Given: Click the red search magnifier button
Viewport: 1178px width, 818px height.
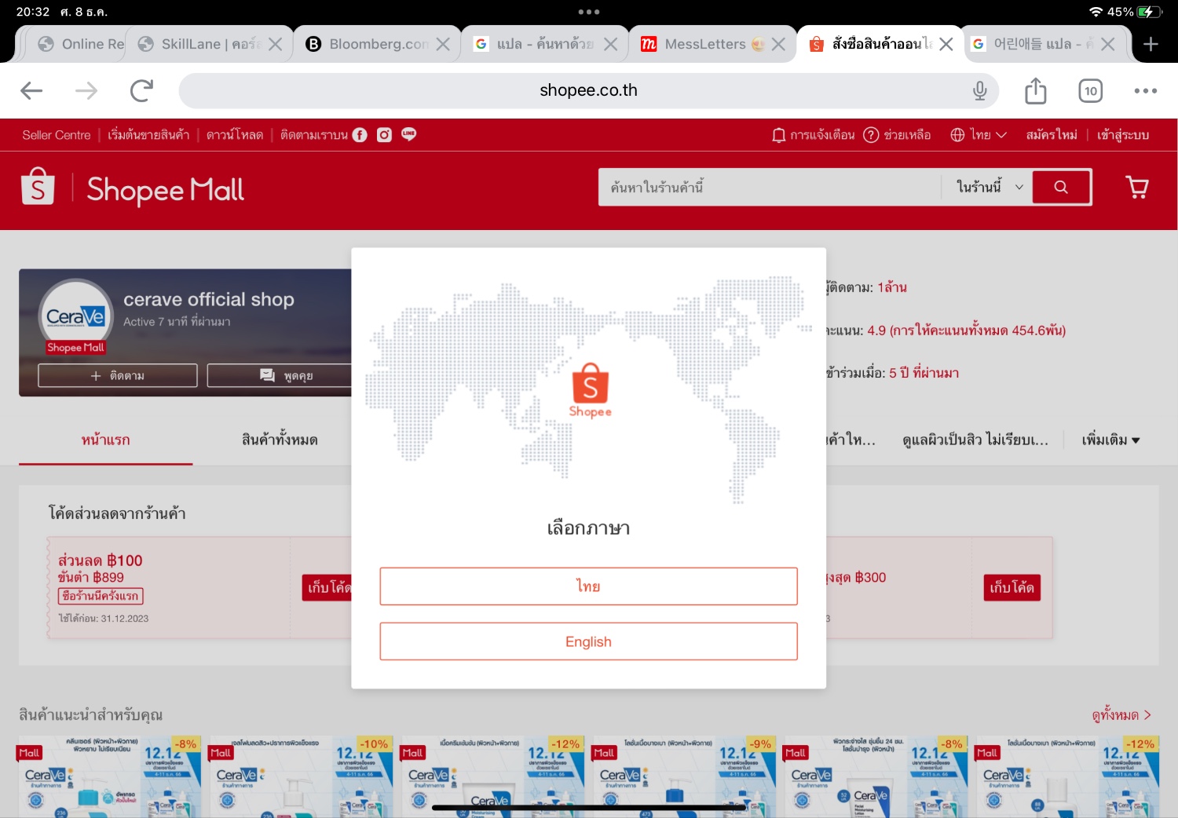Looking at the screenshot, I should click(x=1061, y=187).
